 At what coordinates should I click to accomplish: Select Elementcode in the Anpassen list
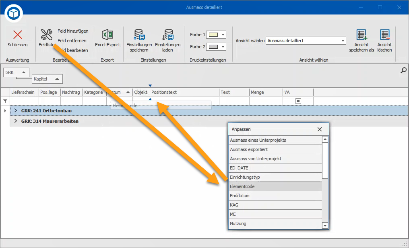275,186
